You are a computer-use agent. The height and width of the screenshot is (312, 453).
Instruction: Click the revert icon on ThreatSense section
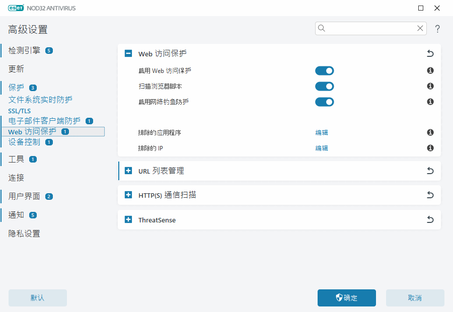point(430,219)
